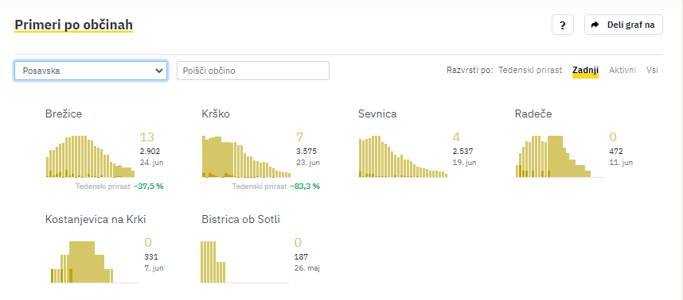Open the Brežice bar chart

(90, 156)
